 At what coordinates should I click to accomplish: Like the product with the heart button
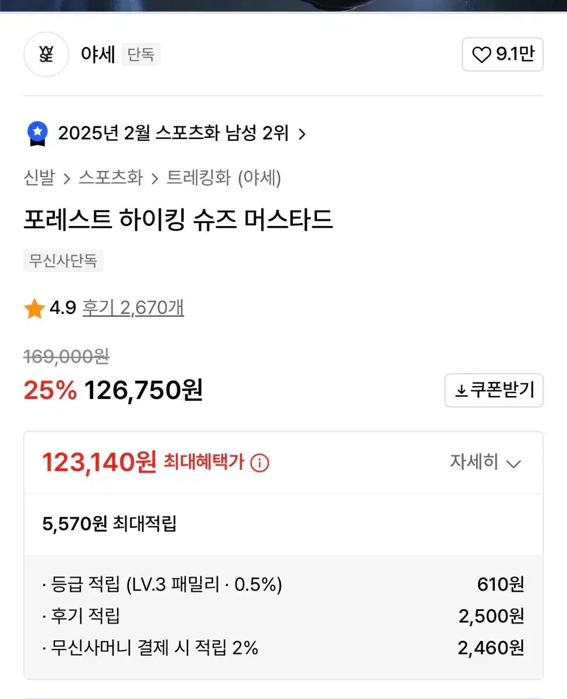pos(502,55)
